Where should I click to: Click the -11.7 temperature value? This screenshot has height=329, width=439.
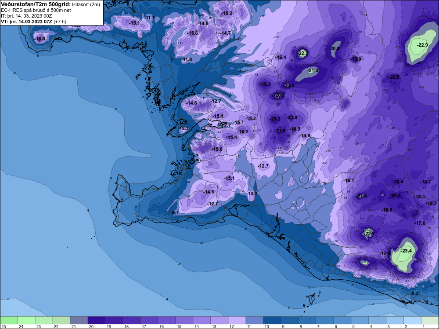tap(149, 18)
